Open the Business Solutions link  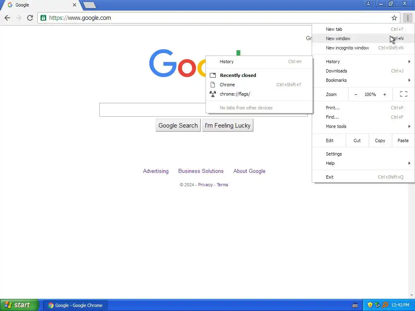click(201, 171)
